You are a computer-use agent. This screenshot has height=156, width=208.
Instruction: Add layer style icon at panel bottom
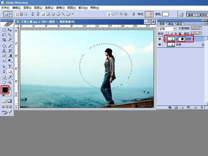[170, 107]
